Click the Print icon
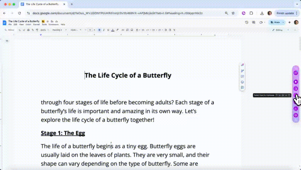This screenshot has width=301, height=170. (x=28, y=30)
